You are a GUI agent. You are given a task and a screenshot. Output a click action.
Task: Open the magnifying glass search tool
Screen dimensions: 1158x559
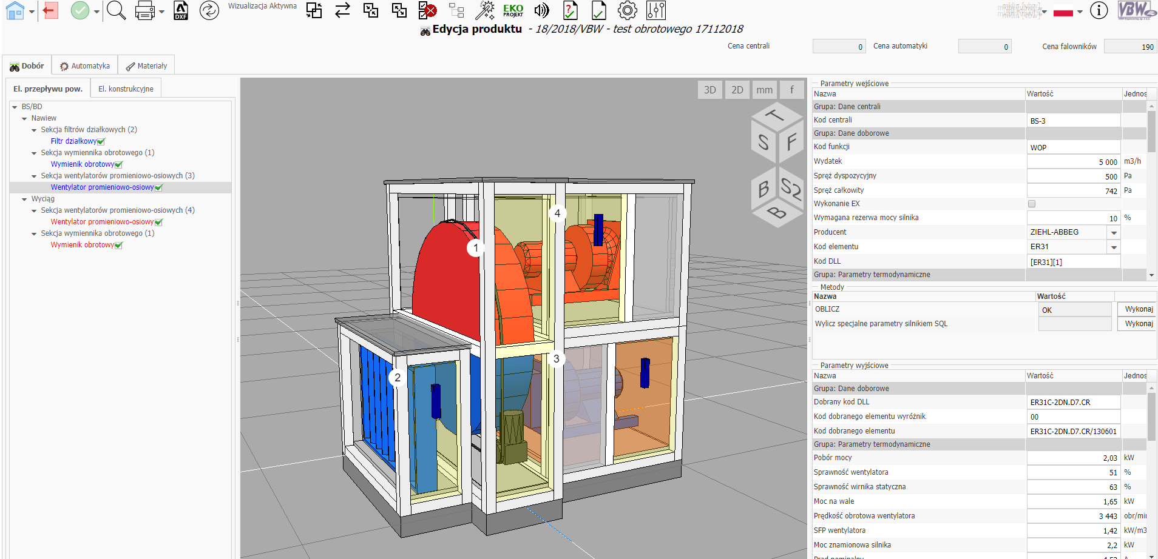[115, 10]
